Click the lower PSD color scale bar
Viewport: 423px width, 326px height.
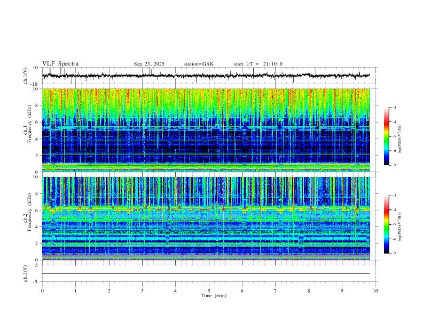[386, 224]
